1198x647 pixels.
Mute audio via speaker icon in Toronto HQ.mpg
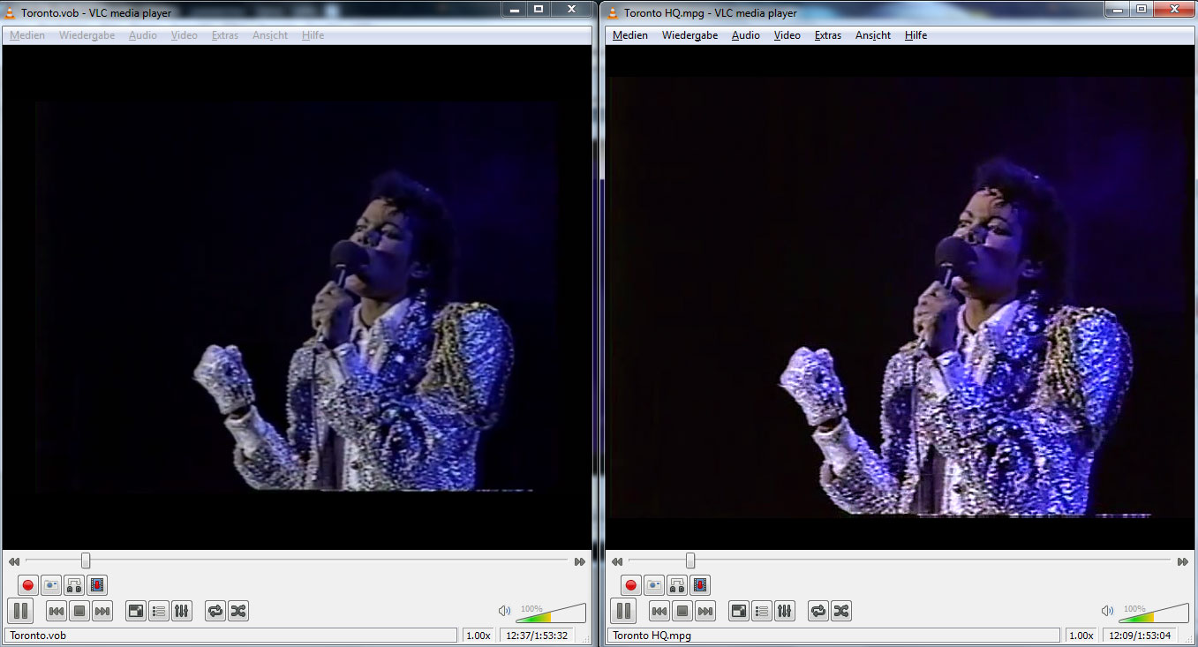pos(1107,611)
